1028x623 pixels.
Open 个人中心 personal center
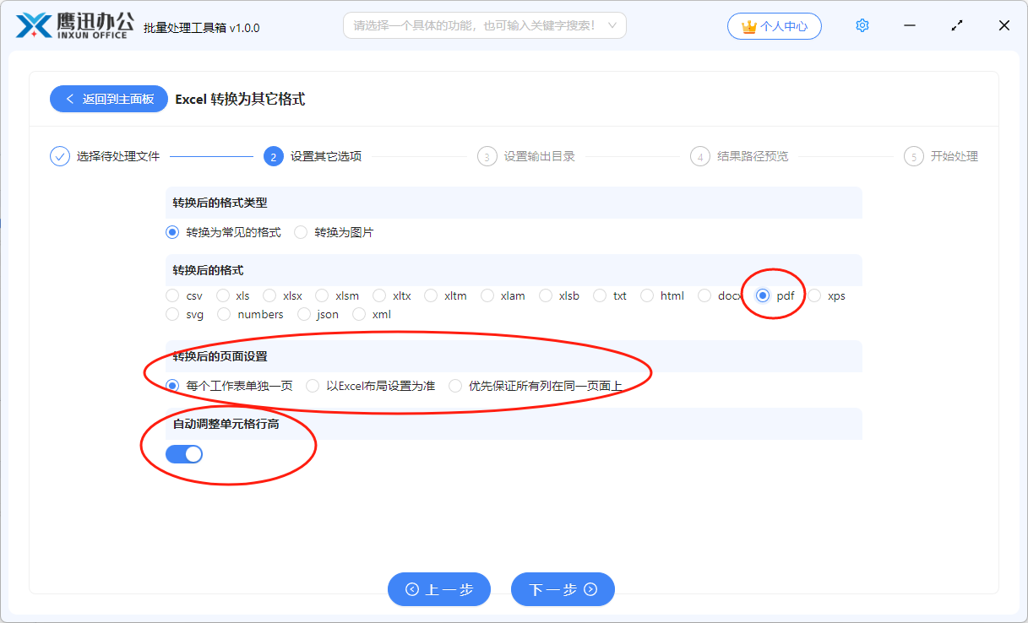[x=775, y=26]
